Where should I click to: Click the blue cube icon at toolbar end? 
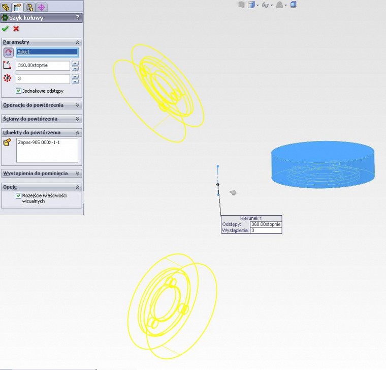[x=293, y=5]
